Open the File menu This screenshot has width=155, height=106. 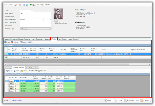pyautogui.click(x=6, y=5)
